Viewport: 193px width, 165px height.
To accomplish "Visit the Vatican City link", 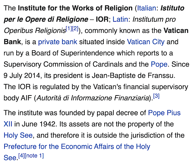I will tap(146, 42).
